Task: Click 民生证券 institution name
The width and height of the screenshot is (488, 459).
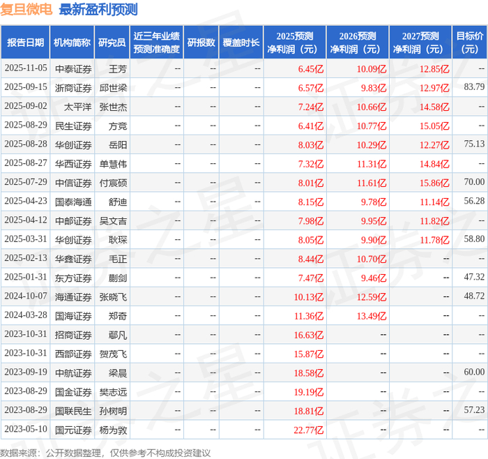Action: pos(73,126)
